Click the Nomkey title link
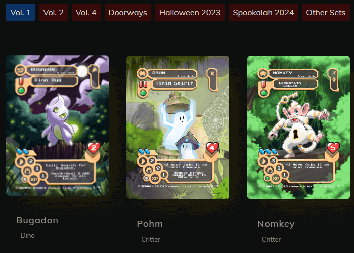This screenshot has height=253, width=354. coord(276,224)
